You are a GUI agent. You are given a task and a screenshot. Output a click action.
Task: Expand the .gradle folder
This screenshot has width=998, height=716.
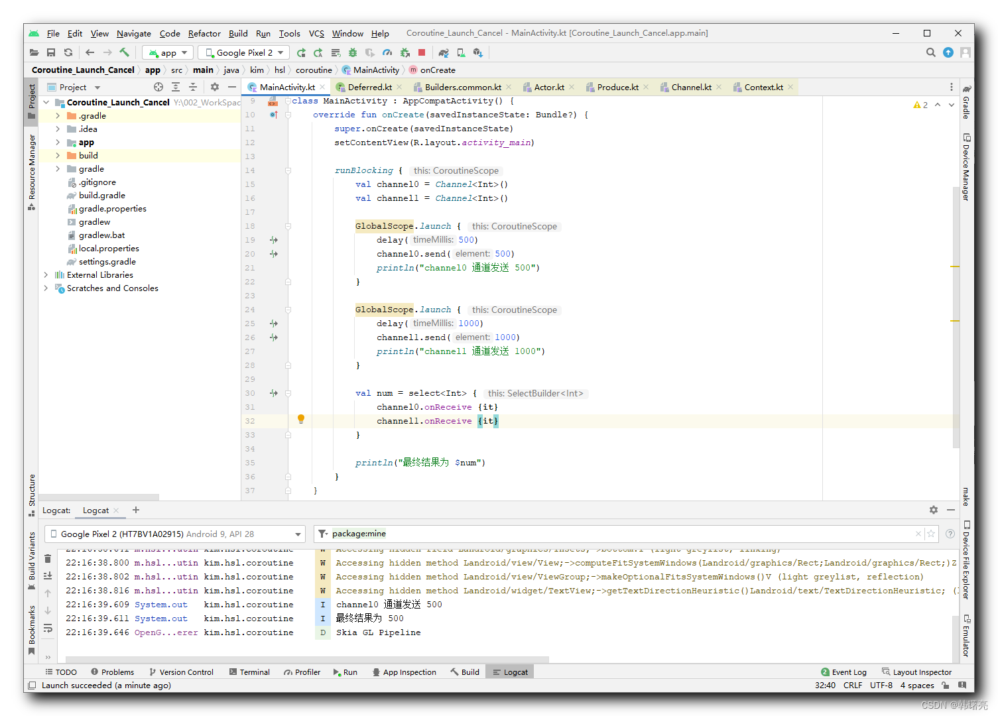pyautogui.click(x=58, y=116)
